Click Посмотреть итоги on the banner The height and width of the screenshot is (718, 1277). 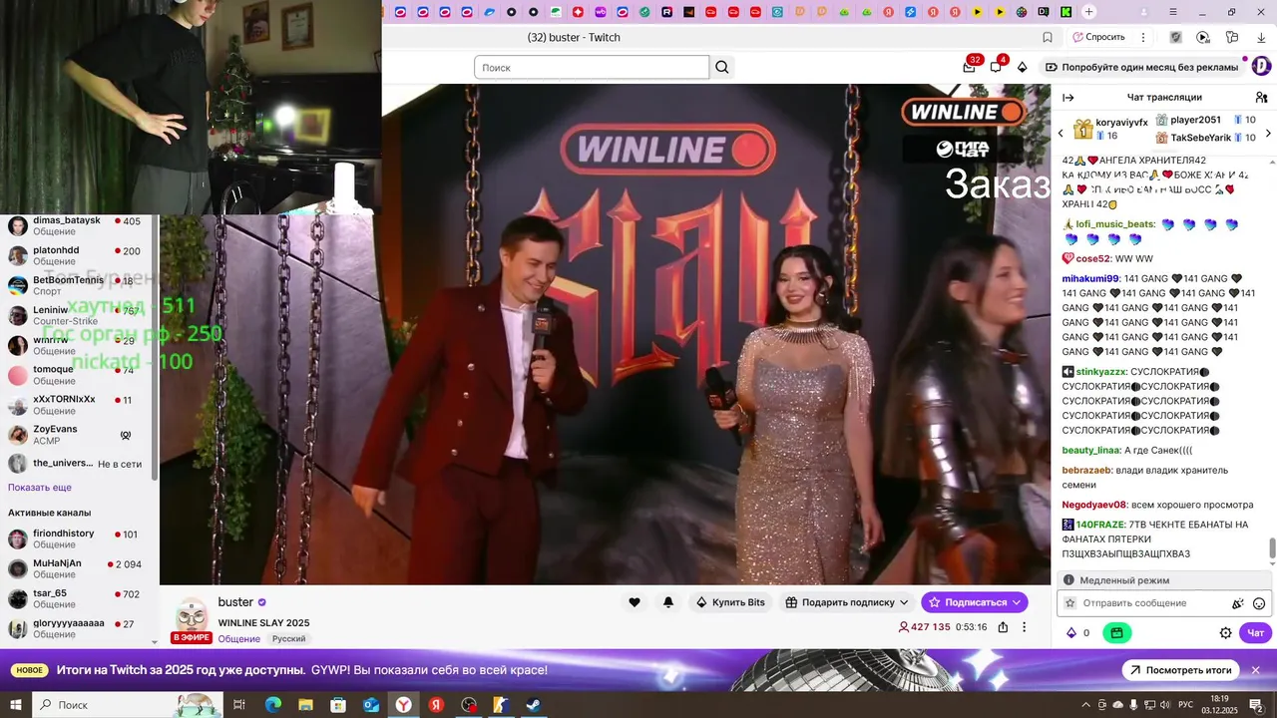click(x=1181, y=670)
